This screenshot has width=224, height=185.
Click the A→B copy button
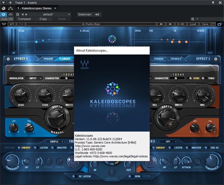coord(181,24)
